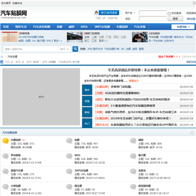Image resolution: width=196 pixels, height=196 pixels.
Task: Open the 威固 navigation tab
Action: [71, 27]
